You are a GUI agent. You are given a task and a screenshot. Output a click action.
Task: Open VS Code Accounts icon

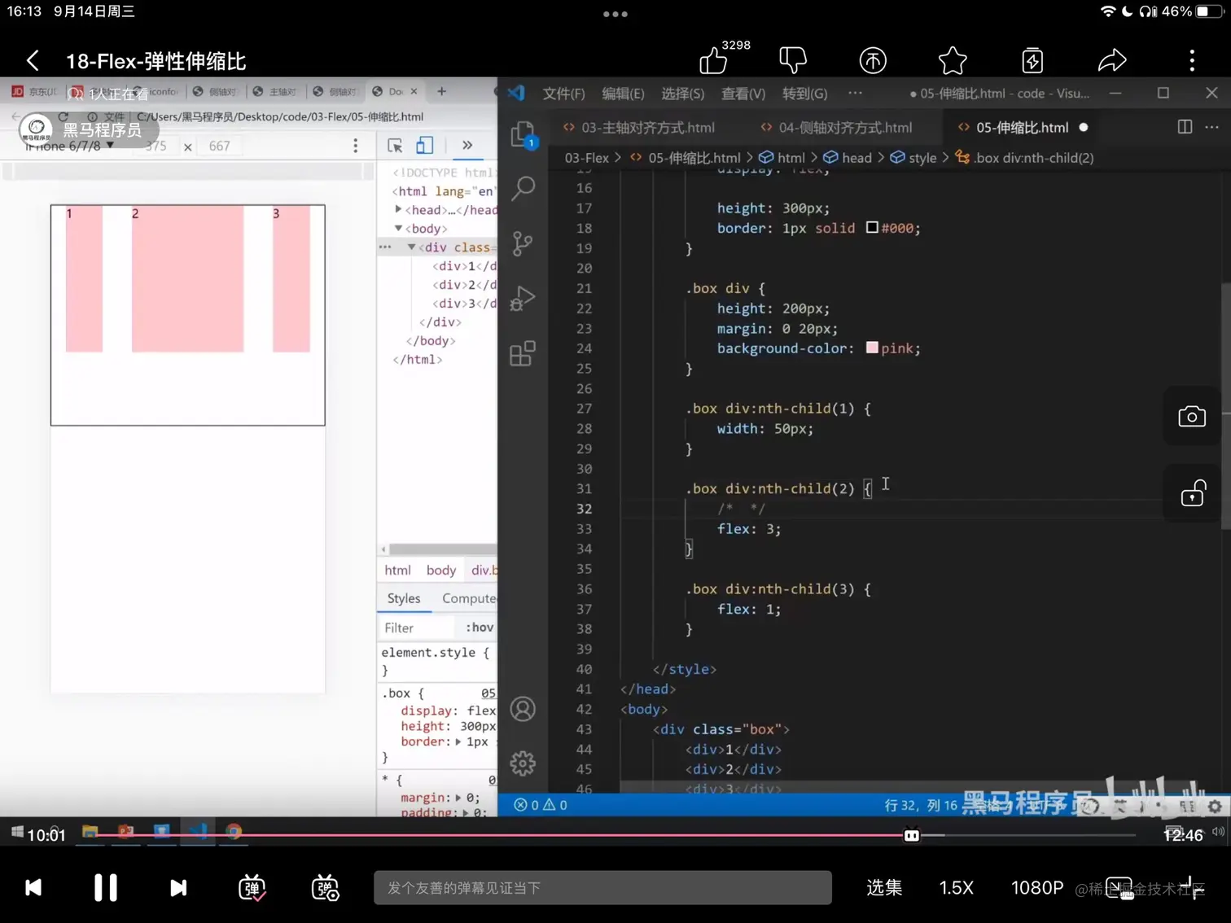[523, 709]
